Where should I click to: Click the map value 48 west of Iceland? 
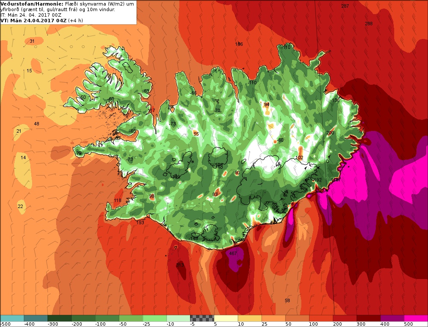click(36, 124)
